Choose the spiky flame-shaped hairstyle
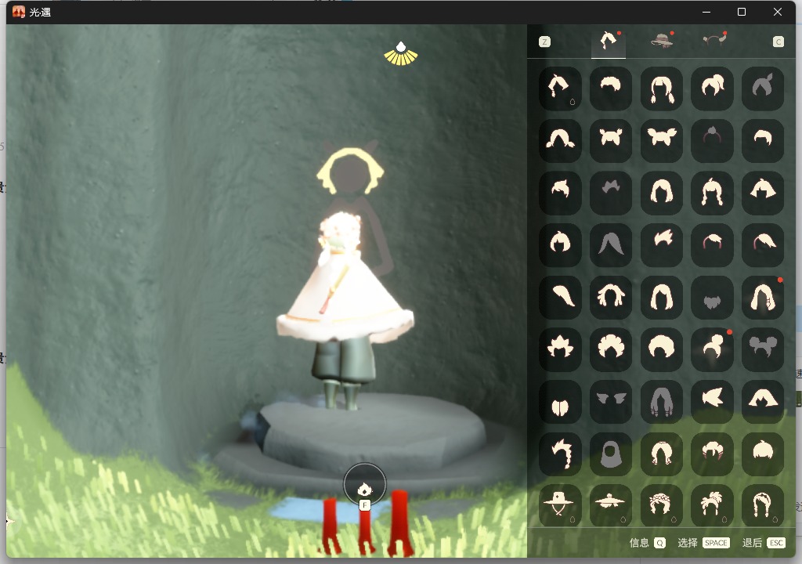This screenshot has height=564, width=802. [560, 349]
